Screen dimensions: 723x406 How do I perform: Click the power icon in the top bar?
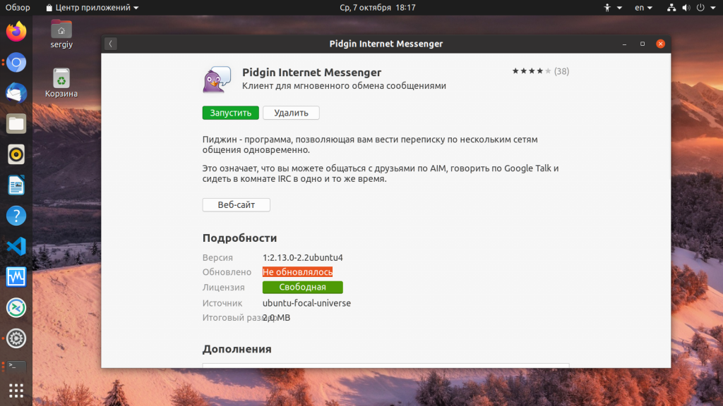(700, 7)
